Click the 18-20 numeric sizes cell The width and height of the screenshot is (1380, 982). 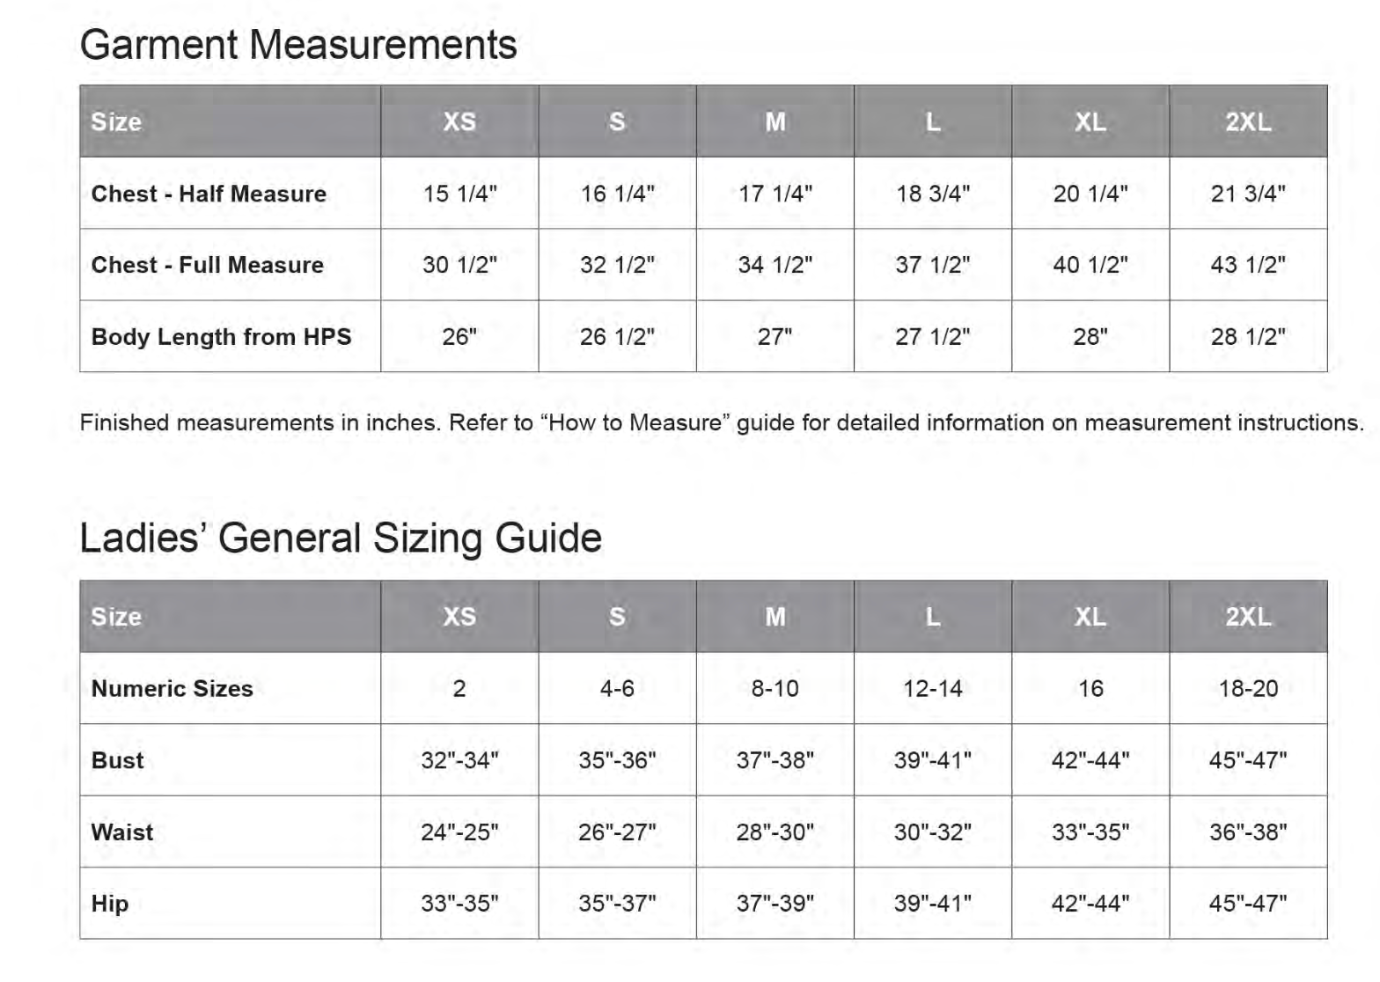click(x=1248, y=689)
